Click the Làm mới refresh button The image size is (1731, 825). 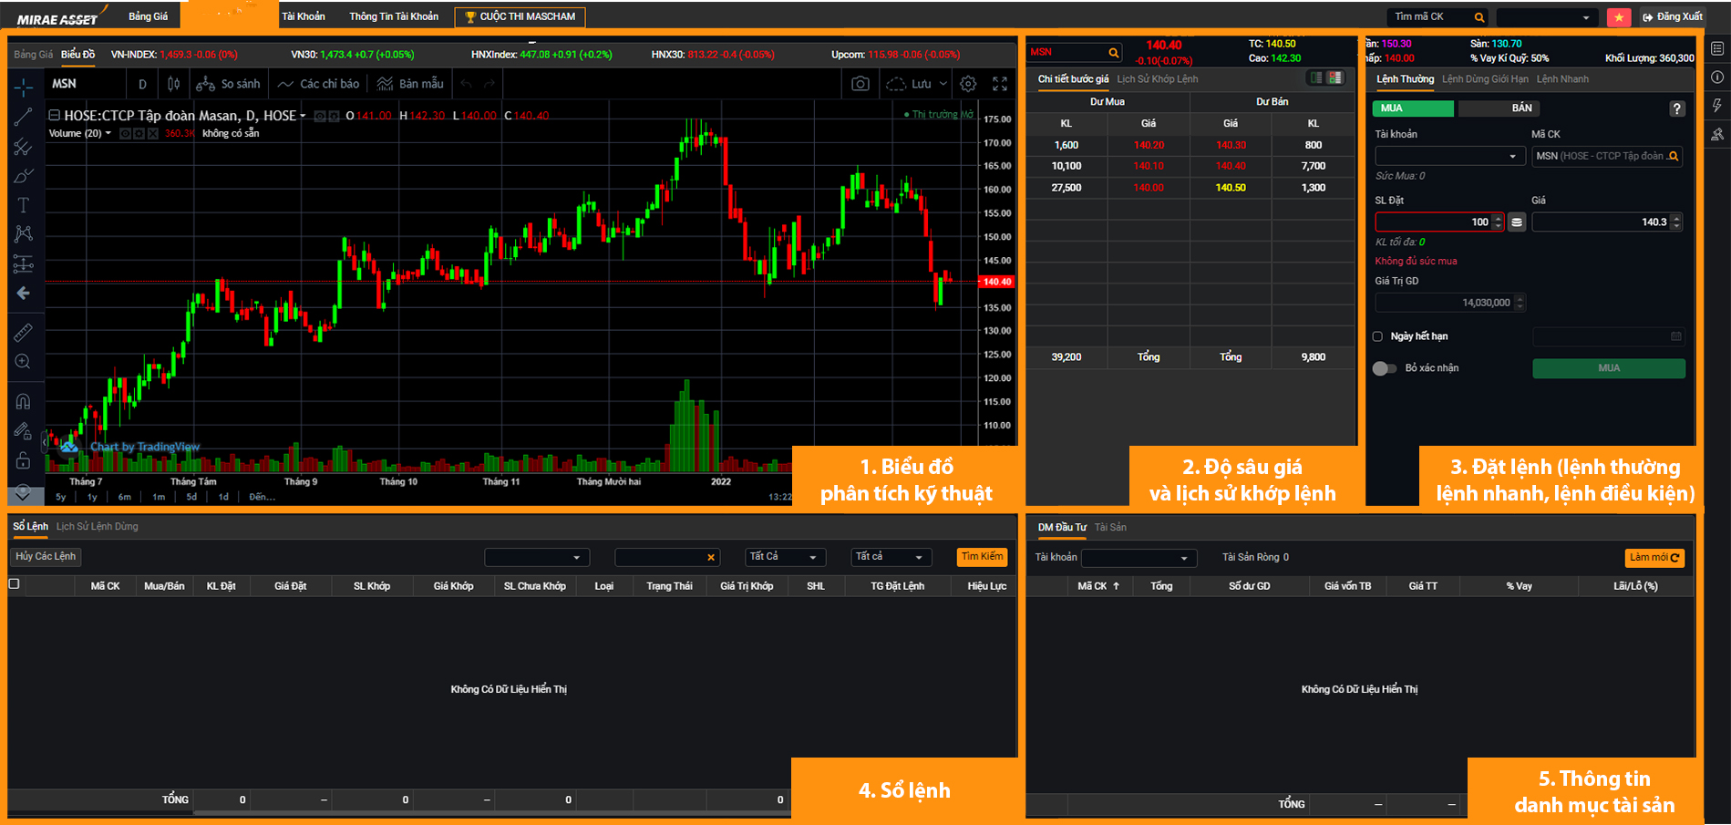pos(1654,557)
